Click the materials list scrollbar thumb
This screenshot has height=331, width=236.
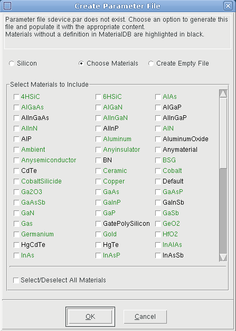click(x=223, y=133)
